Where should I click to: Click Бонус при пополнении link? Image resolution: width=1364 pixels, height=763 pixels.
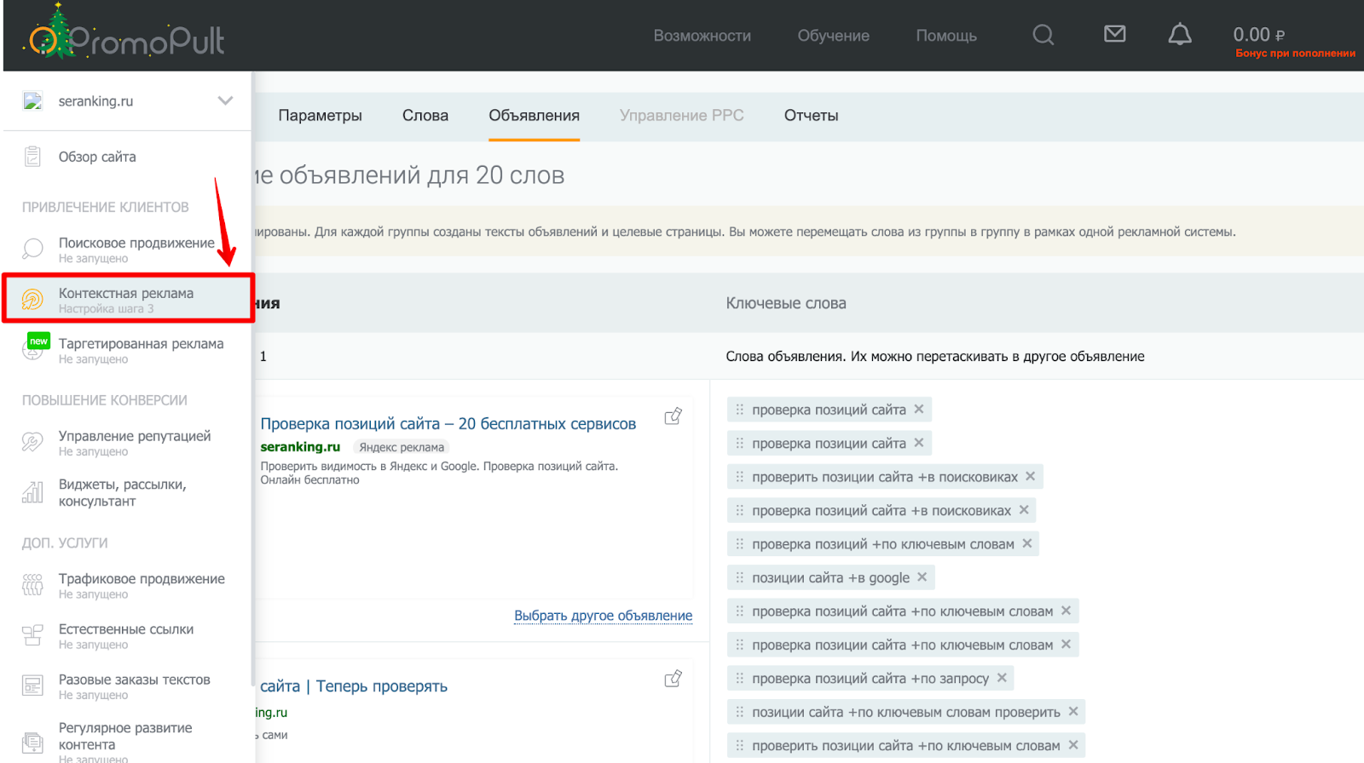point(1295,54)
